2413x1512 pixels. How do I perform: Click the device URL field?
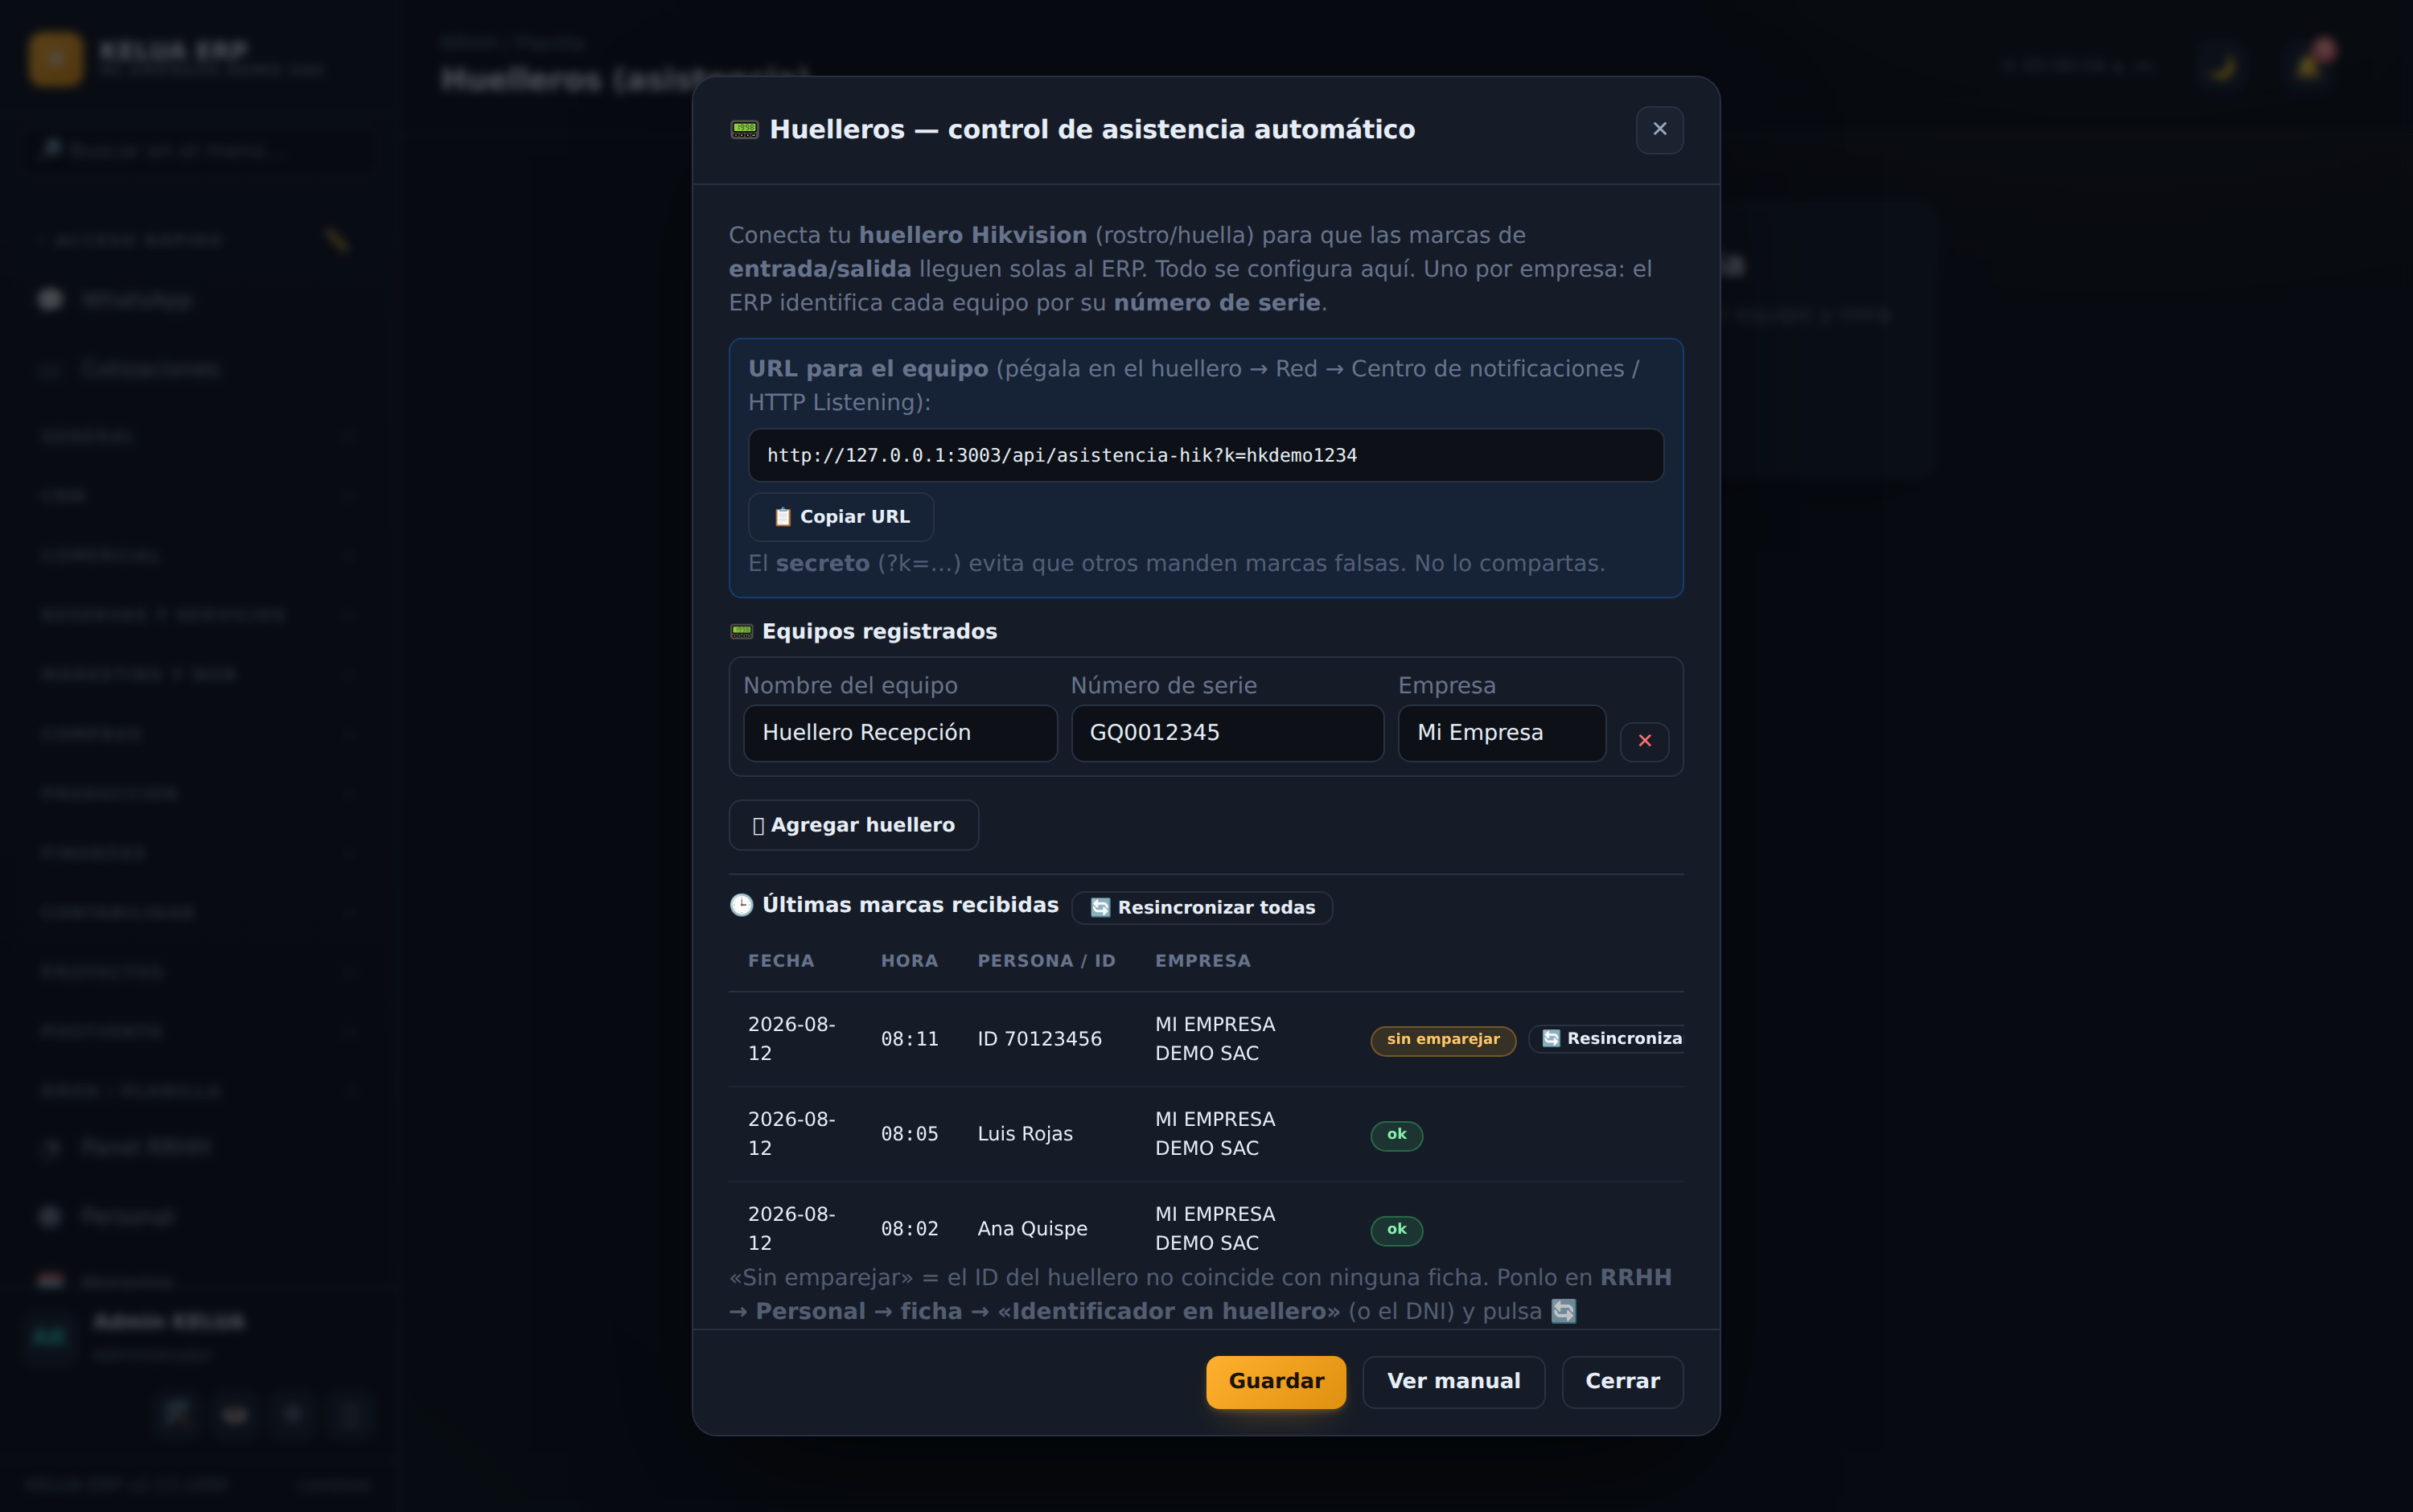click(x=1205, y=455)
